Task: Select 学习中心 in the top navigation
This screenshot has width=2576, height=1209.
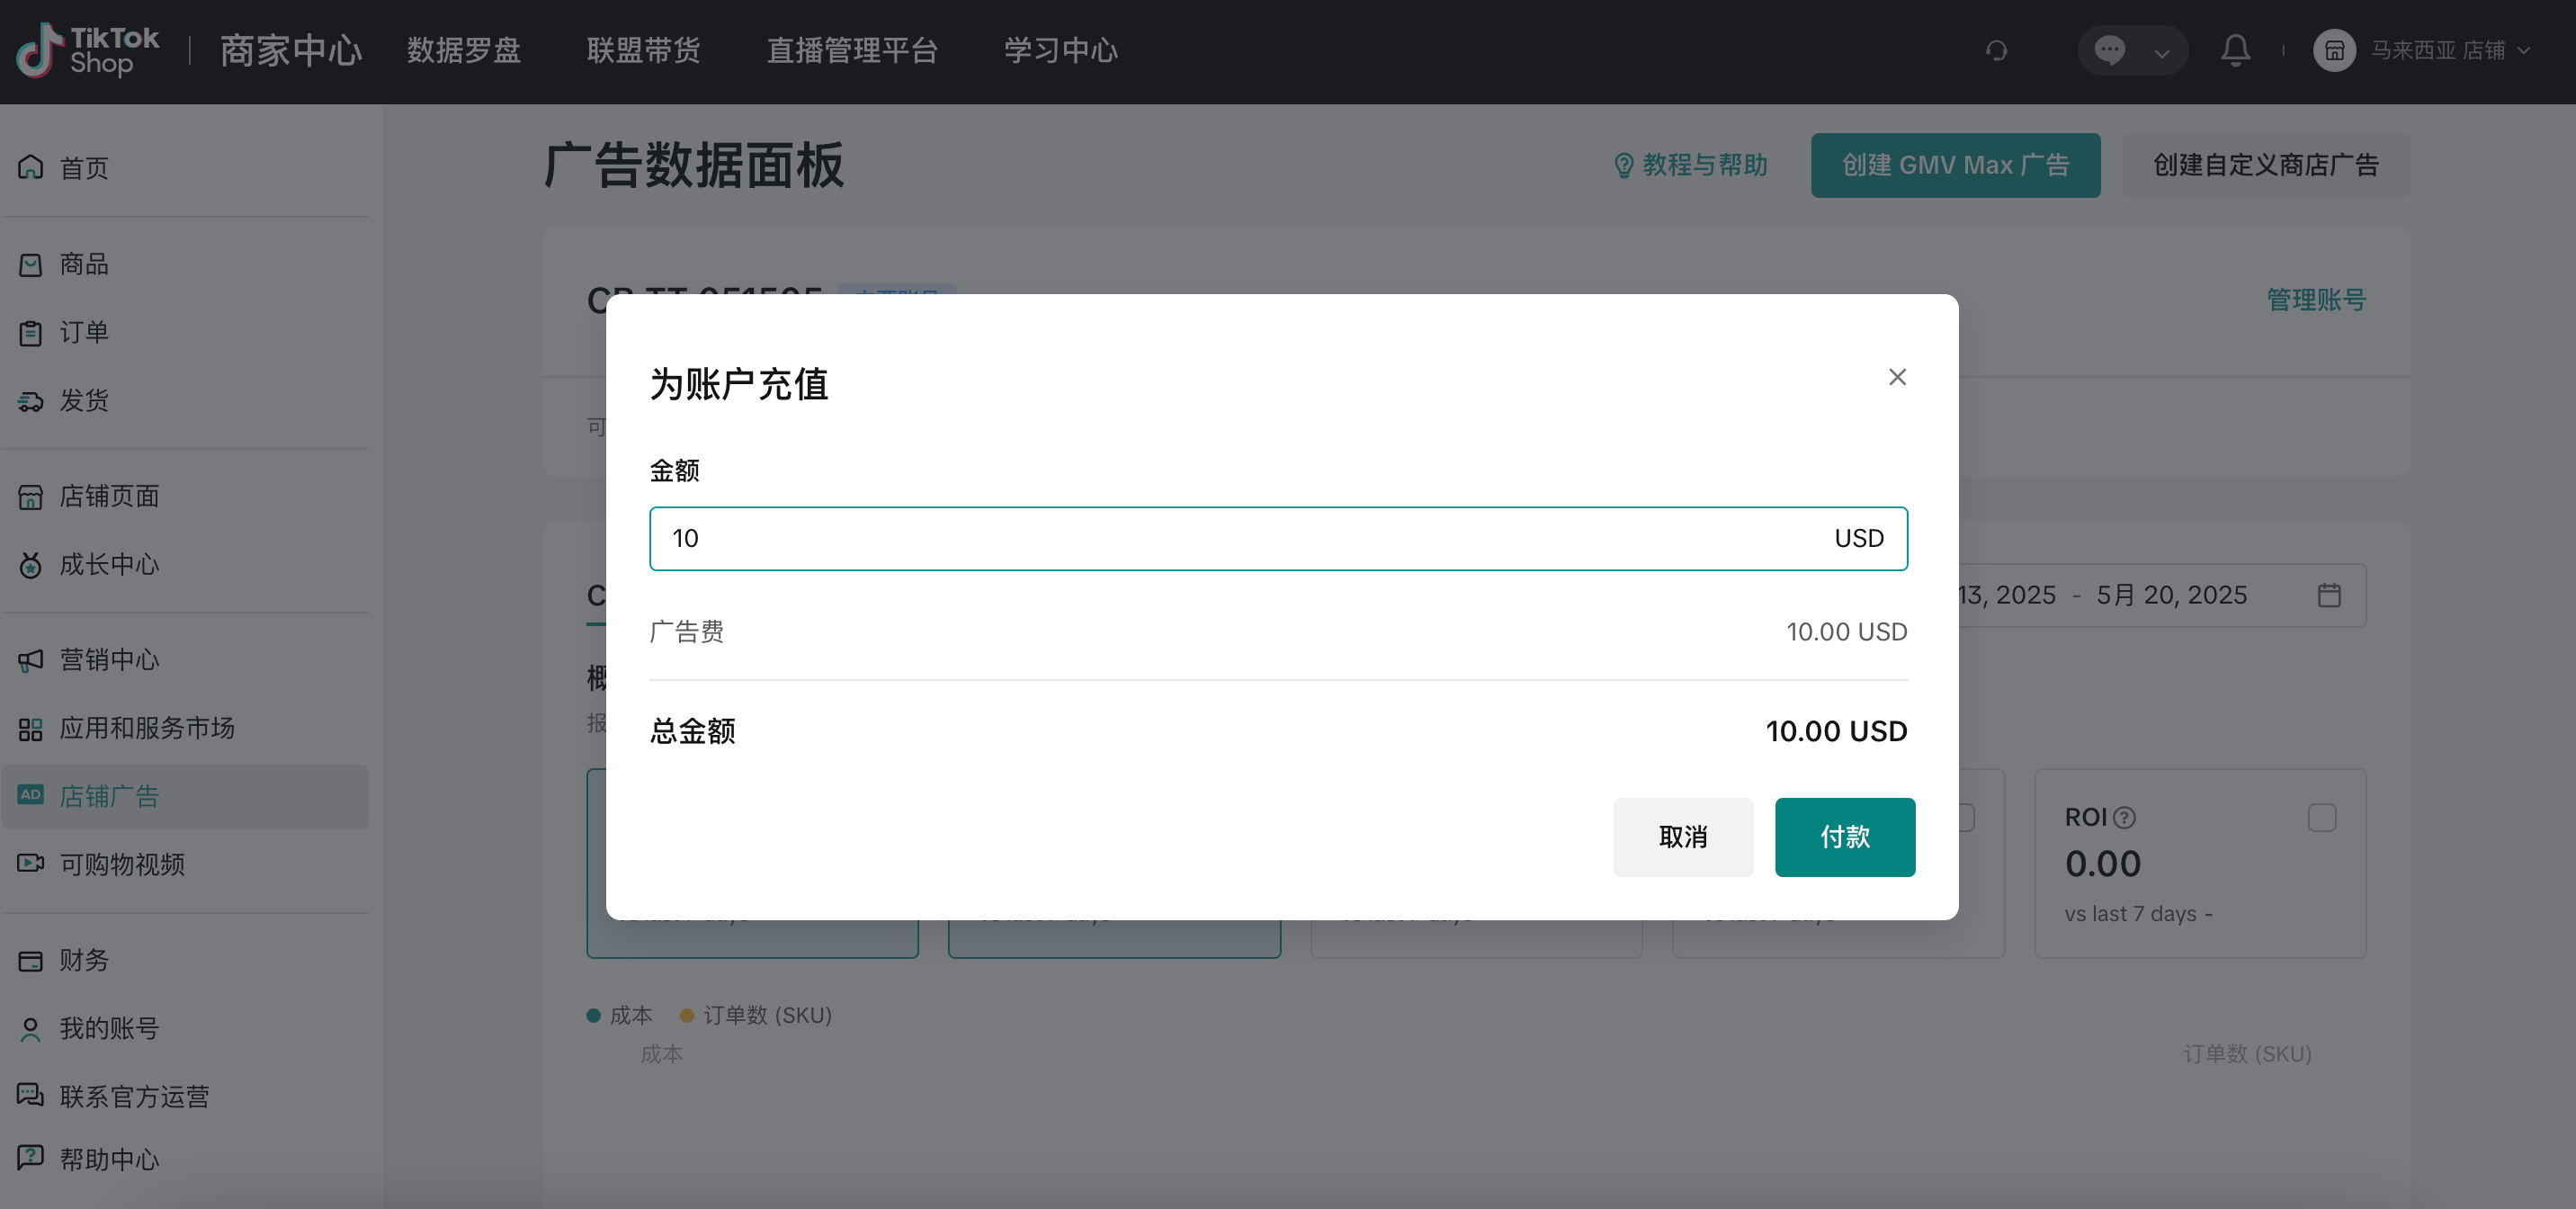Action: pos(1060,50)
